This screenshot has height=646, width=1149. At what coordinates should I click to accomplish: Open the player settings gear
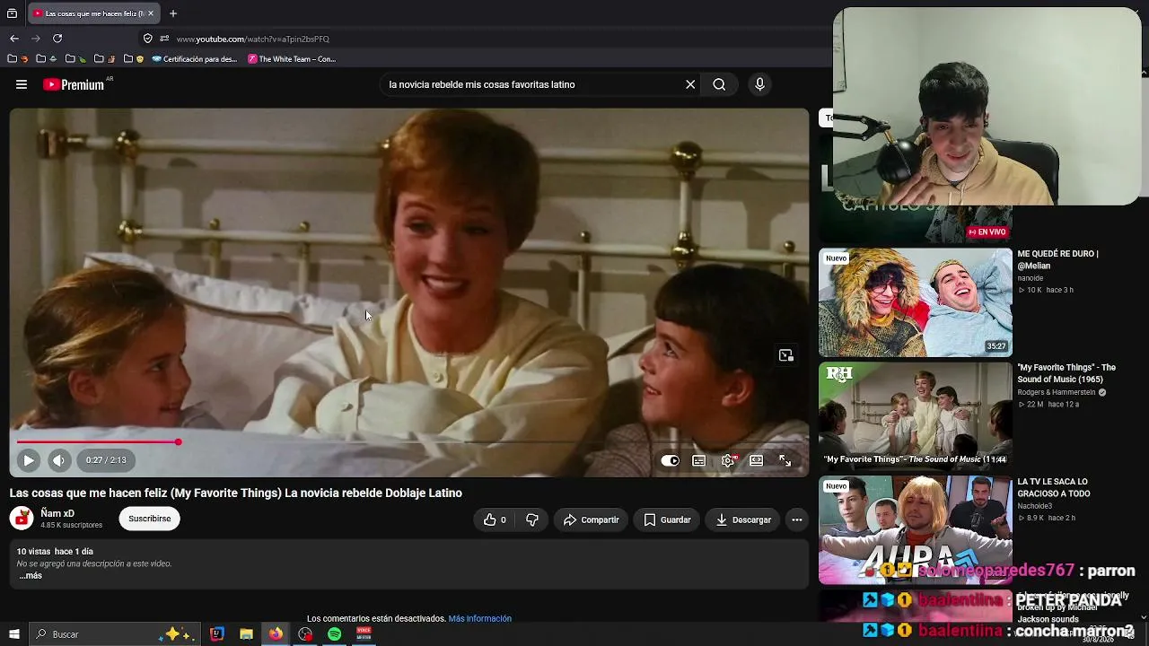tap(728, 460)
